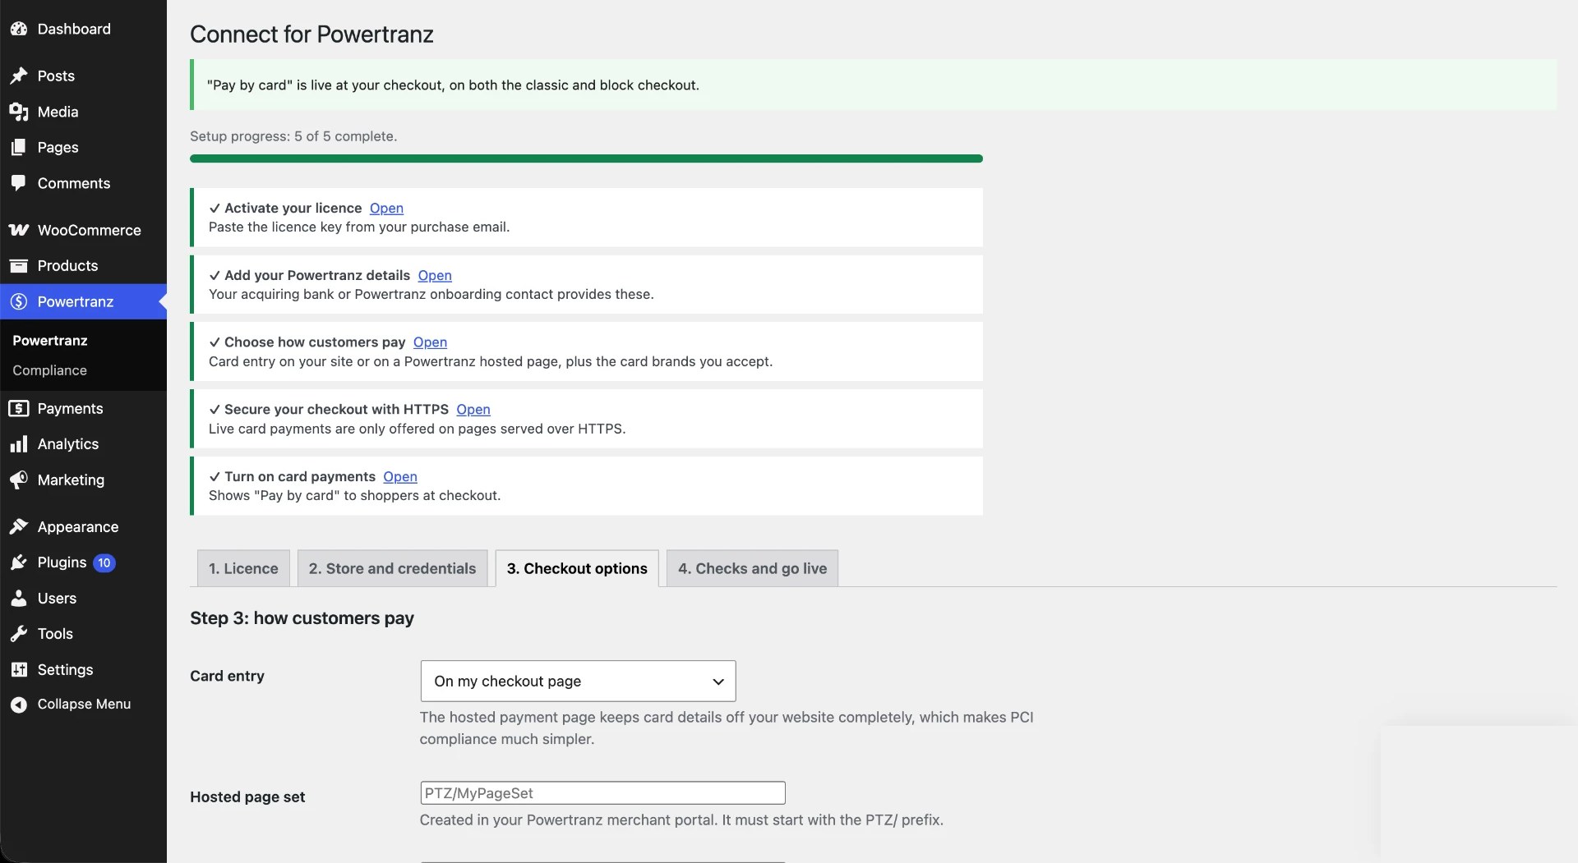Screen dimensions: 1578x863
Task: Click the Payments icon in sidebar
Action: (19, 408)
